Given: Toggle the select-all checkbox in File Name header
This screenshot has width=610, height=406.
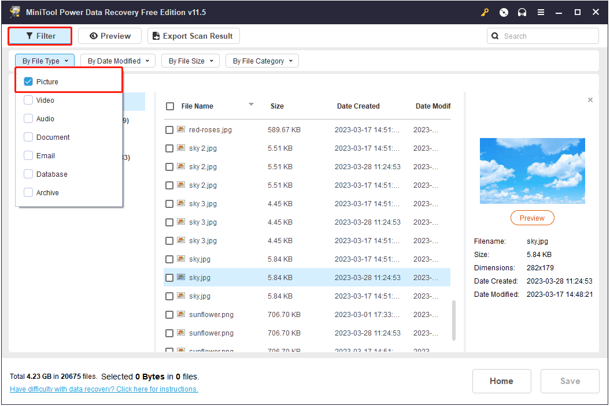Looking at the screenshot, I should (170, 106).
